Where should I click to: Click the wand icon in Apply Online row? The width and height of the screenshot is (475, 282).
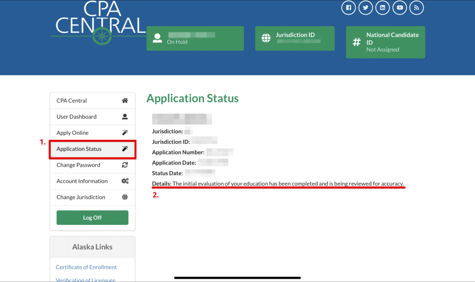click(x=125, y=133)
